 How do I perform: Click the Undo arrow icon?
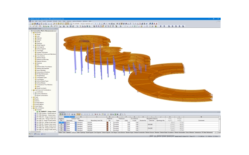pyautogui.click(x=49, y=24)
